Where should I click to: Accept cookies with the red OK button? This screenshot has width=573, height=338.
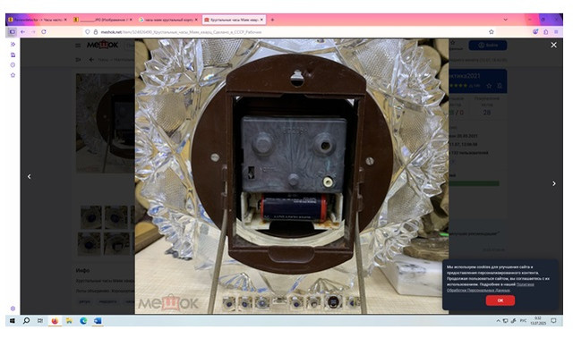pos(500,300)
